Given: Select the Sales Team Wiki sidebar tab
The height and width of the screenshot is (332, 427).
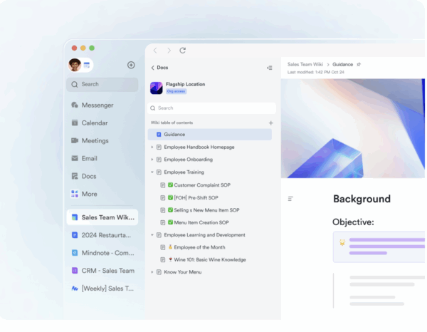Looking at the screenshot, I should [x=102, y=217].
